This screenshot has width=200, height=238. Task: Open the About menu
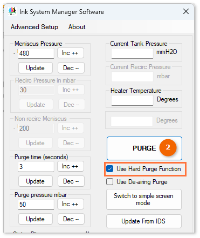(x=77, y=27)
